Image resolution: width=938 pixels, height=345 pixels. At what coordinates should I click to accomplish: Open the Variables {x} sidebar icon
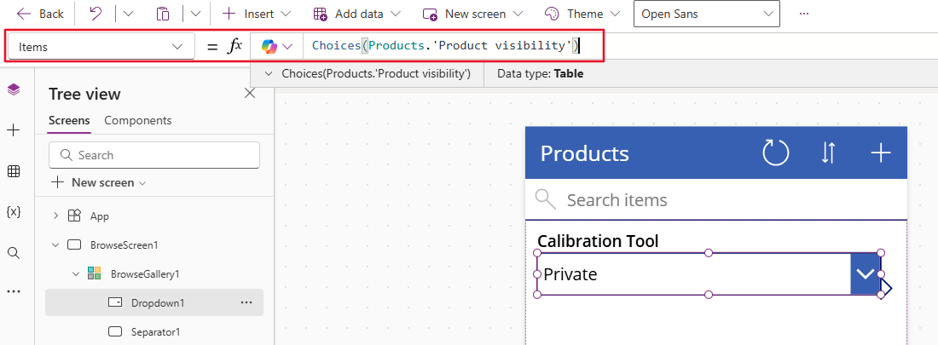click(x=13, y=211)
